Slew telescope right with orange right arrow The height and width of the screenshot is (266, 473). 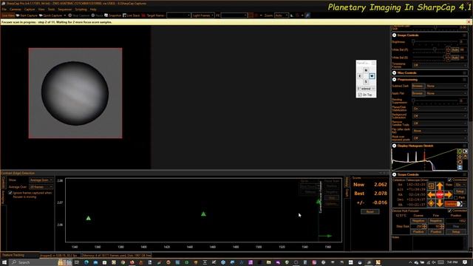point(449,195)
